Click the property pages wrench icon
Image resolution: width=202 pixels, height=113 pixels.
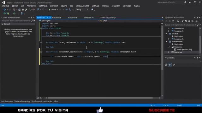tap(174, 65)
